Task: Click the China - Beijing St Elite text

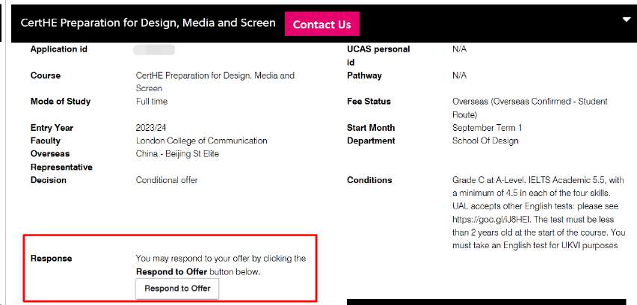Action: (x=177, y=154)
